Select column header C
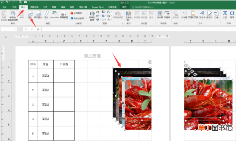 [64, 41]
